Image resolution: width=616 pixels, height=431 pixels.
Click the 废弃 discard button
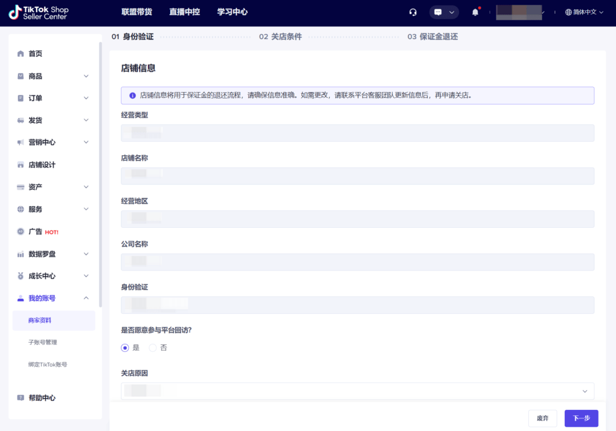(543, 418)
